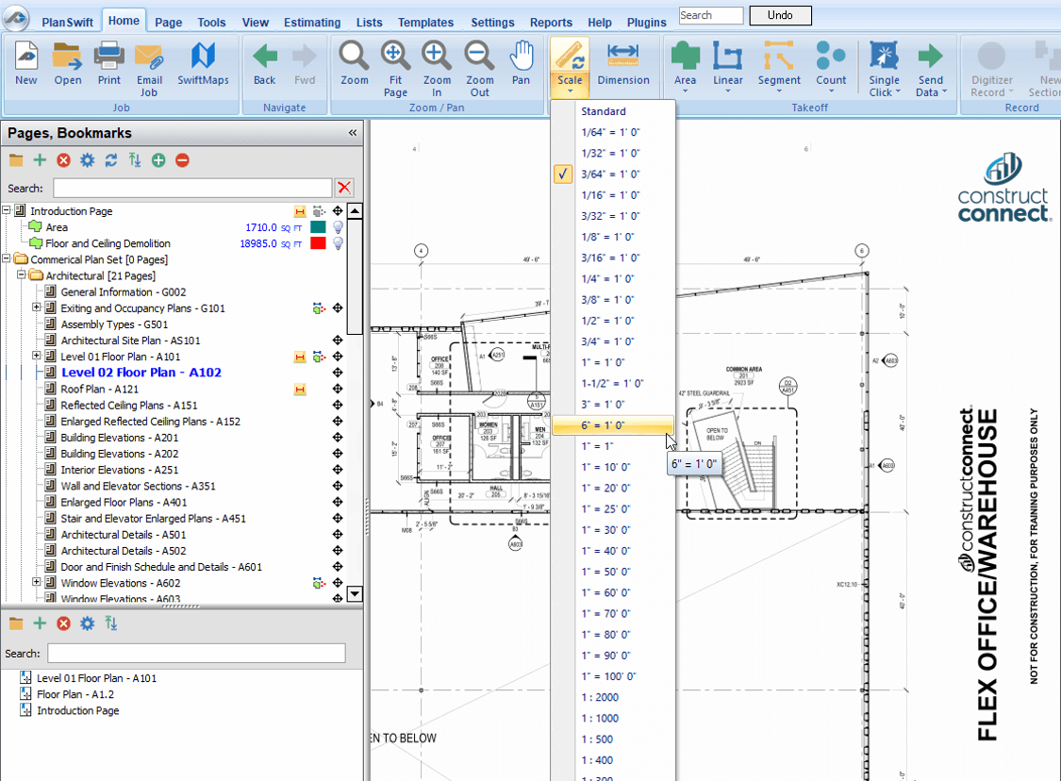Collapse the Pages, Bookmarks panel with chevron

point(353,133)
